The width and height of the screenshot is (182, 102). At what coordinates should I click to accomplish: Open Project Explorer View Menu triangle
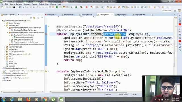click(42, 18)
